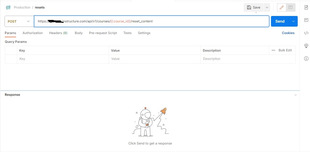Send the request
The width and height of the screenshot is (310, 153).
(x=280, y=21)
